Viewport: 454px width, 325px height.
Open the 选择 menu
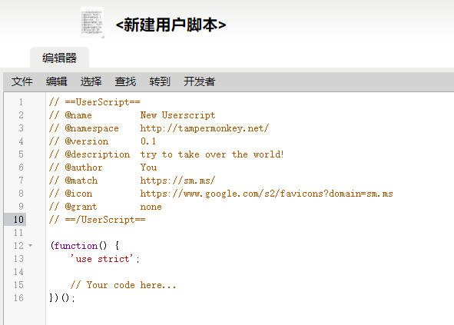tap(91, 81)
